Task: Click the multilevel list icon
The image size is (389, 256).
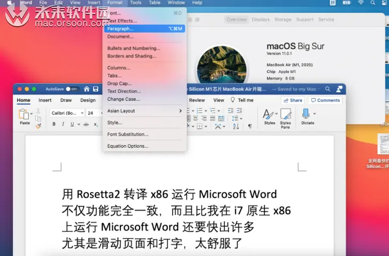Action: pos(212,110)
